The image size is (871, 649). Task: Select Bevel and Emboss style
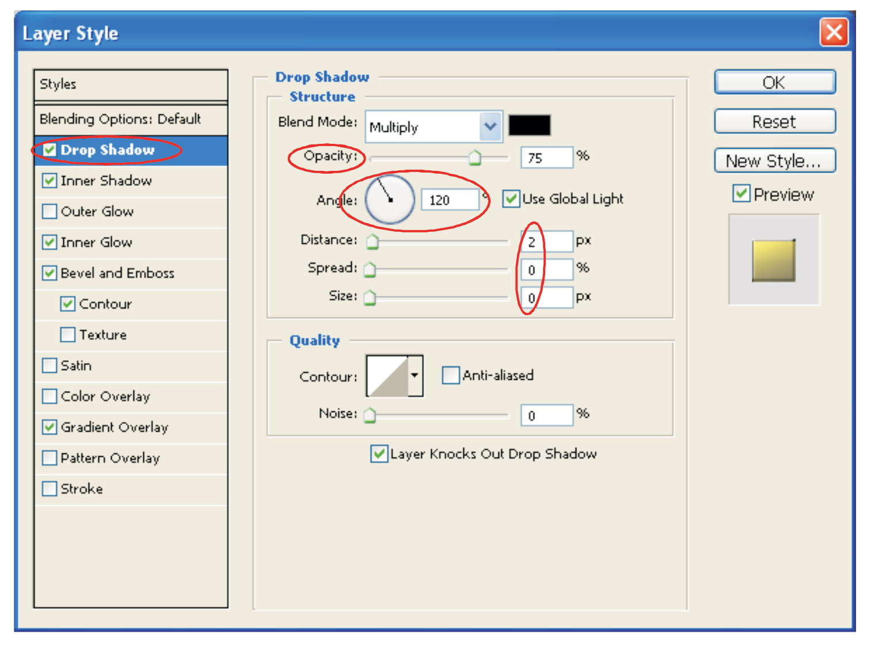pos(117,273)
